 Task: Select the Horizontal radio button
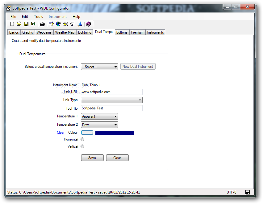pos(82,139)
